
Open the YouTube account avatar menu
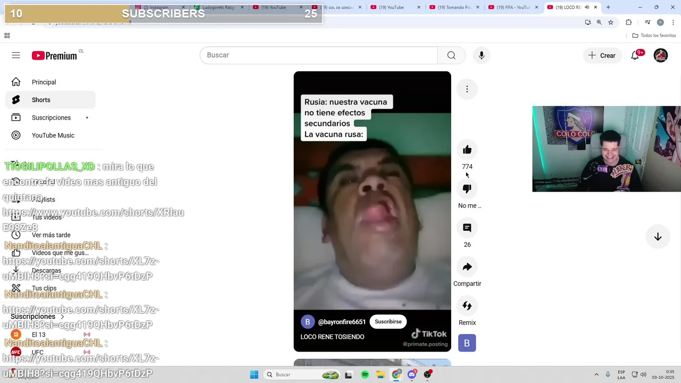coord(661,55)
